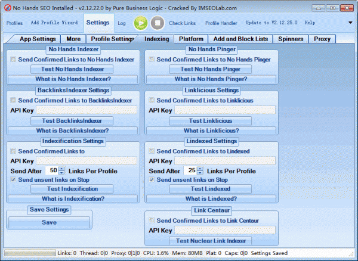This screenshot has height=261, width=358.
Task: Click What is BacklinksIndexer?
Action: 73,130
